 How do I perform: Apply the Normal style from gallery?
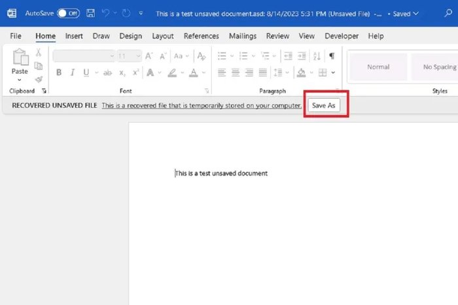coord(378,67)
